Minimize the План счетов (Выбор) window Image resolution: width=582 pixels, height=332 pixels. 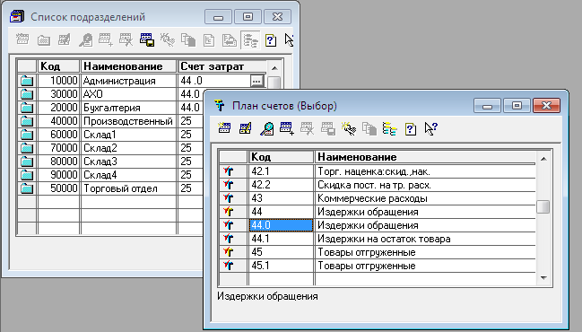[x=487, y=106]
